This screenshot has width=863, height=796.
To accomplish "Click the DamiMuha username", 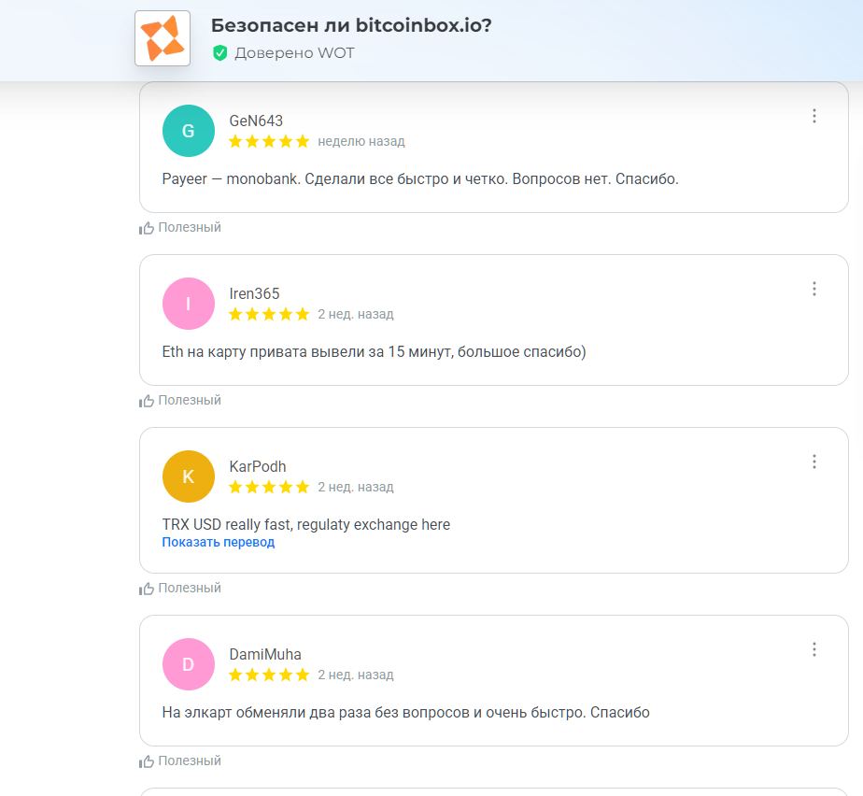I will [265, 654].
